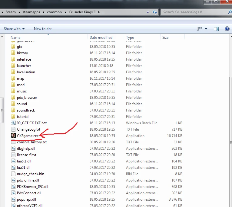The height and width of the screenshot is (207, 232).
Task: Navigate to common in the address bar
Action: point(54,12)
